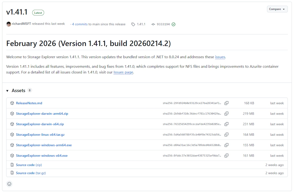294x193 pixels.
Task: Open the Issues page link
Action: [123, 72]
